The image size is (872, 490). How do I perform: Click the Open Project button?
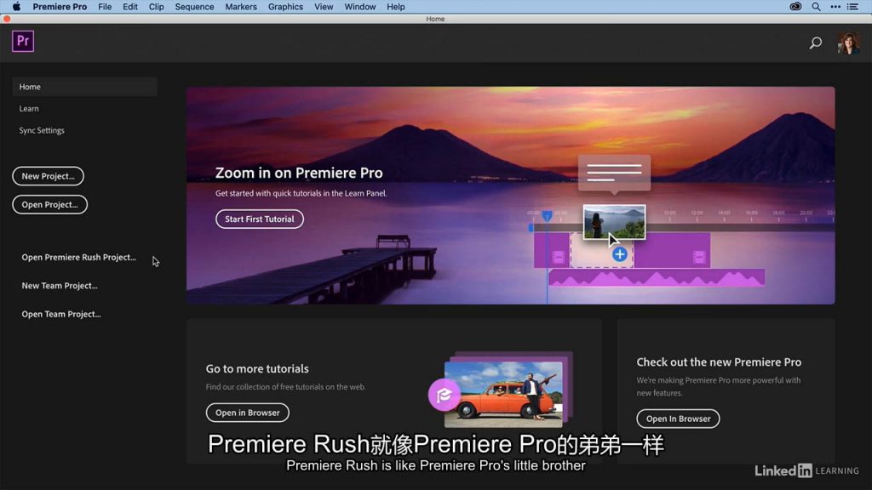click(49, 204)
